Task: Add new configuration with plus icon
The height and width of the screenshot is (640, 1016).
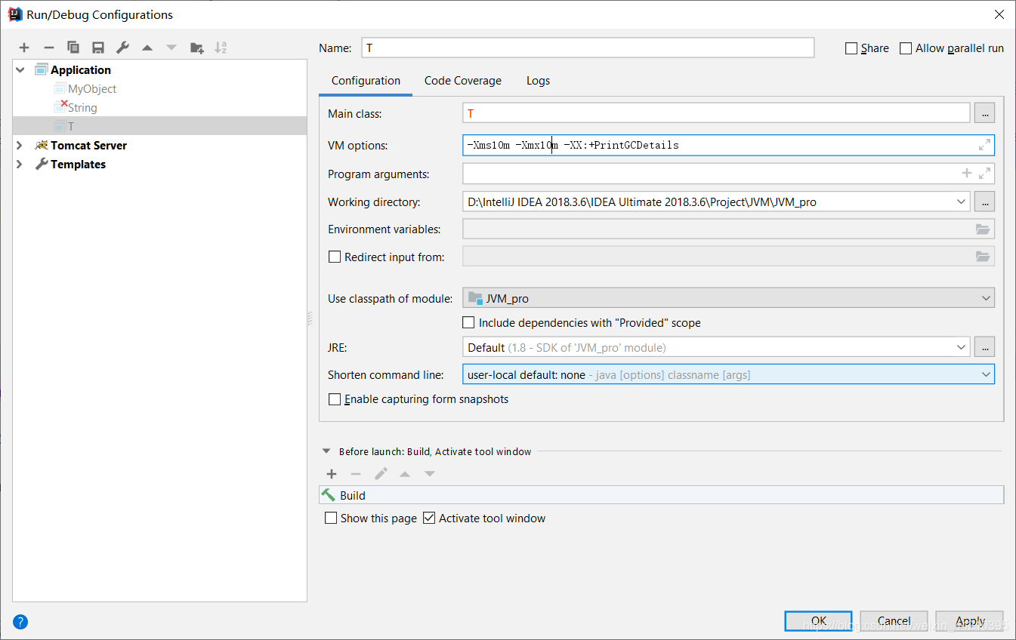Action: 24,48
